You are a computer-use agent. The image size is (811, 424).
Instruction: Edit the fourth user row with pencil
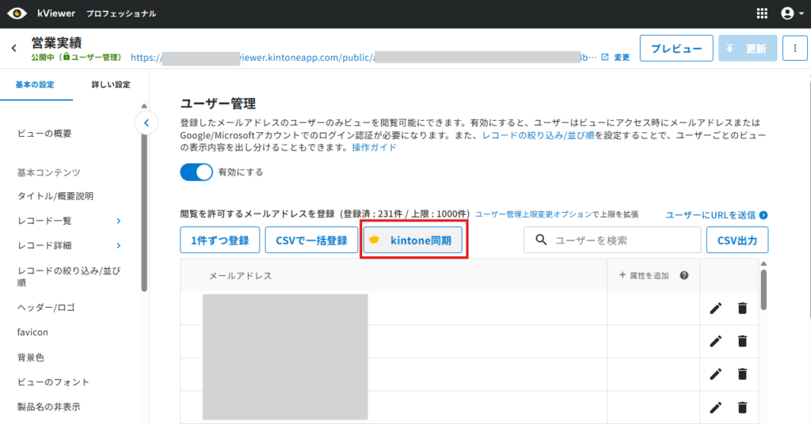click(716, 407)
